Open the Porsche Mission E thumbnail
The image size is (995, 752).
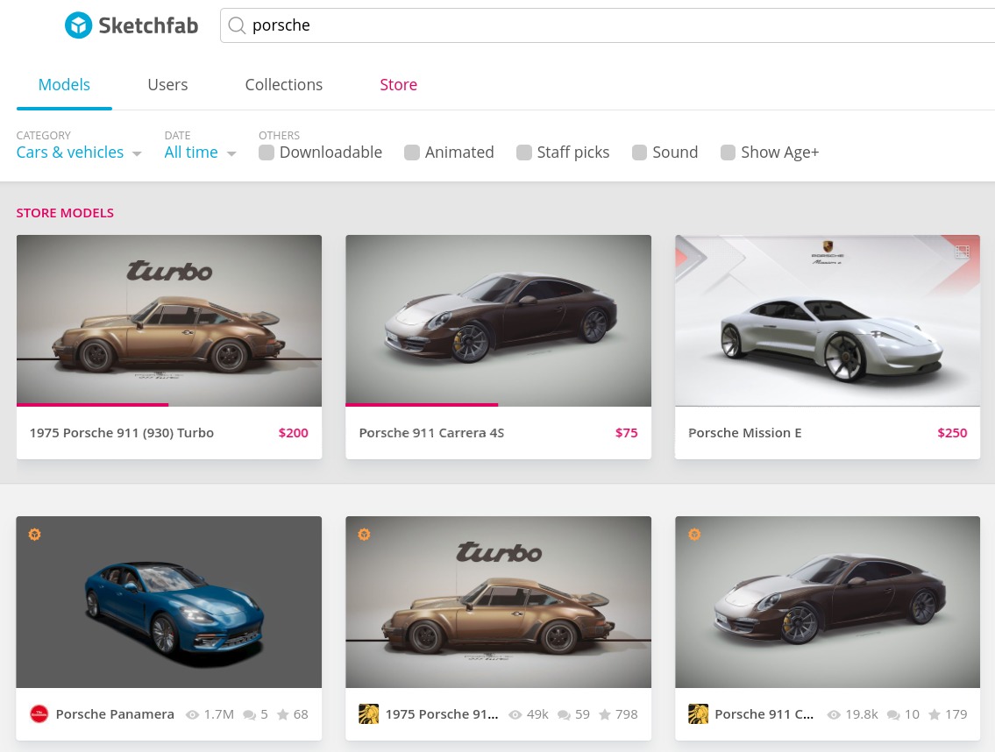coord(828,321)
